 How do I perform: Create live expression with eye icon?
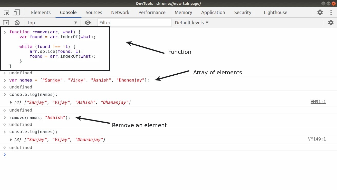point(88,23)
